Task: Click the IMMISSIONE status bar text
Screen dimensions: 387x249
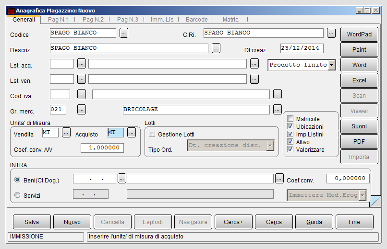Action: (x=27, y=237)
